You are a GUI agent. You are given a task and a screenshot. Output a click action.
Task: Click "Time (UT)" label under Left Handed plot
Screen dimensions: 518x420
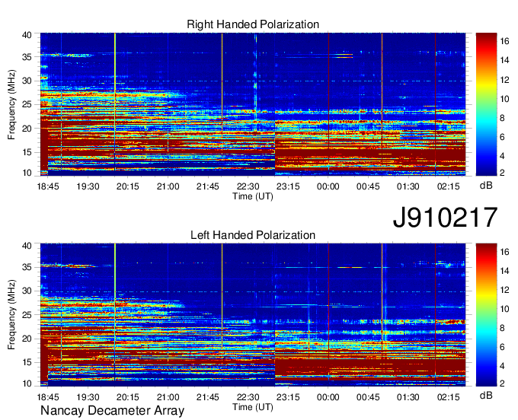pos(253,407)
